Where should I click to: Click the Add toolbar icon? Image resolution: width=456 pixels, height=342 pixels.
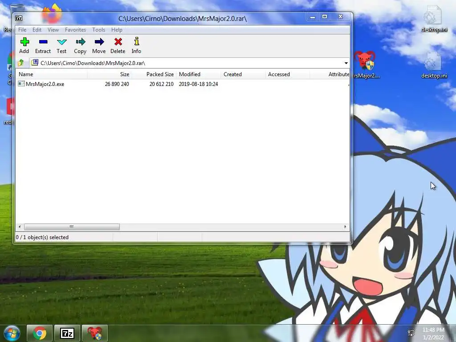coord(24,45)
